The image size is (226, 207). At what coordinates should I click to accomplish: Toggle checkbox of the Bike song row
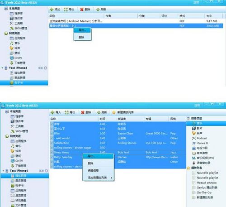click(x=52, y=134)
